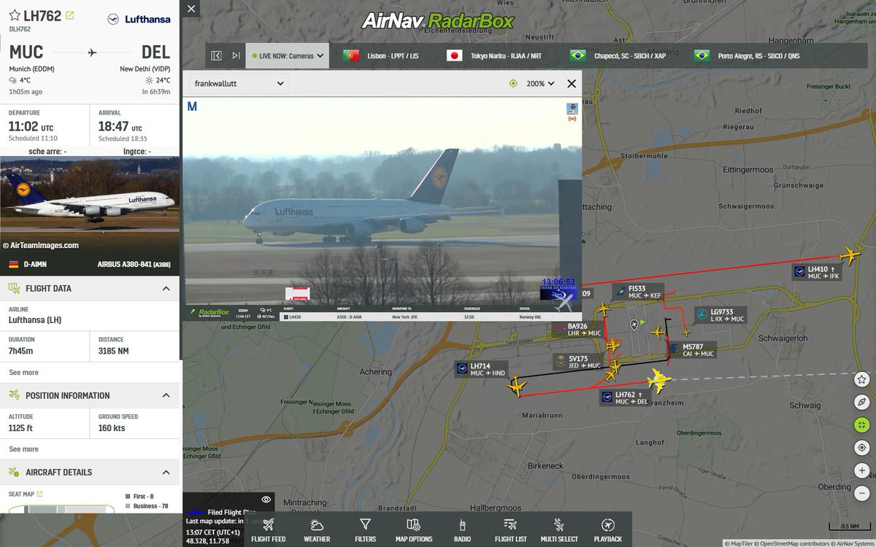Open Map Options
The image size is (876, 547).
[414, 527]
